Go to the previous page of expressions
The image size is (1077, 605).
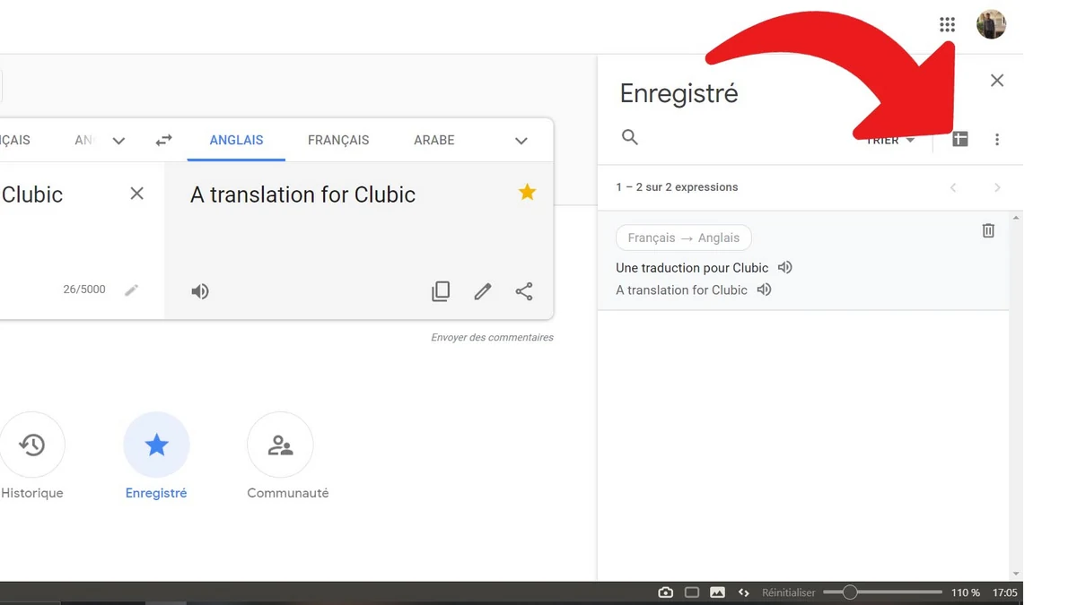[x=953, y=187]
